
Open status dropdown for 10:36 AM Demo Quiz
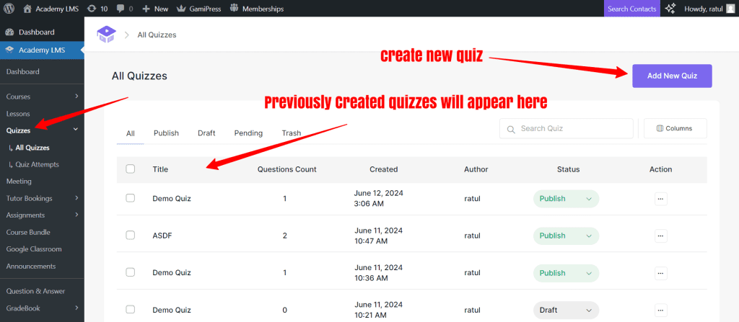click(566, 273)
